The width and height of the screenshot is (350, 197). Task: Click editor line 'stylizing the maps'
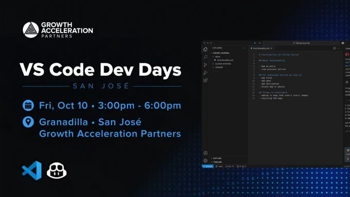271,98
